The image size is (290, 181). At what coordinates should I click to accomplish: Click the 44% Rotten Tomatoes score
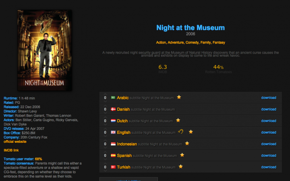(218, 67)
